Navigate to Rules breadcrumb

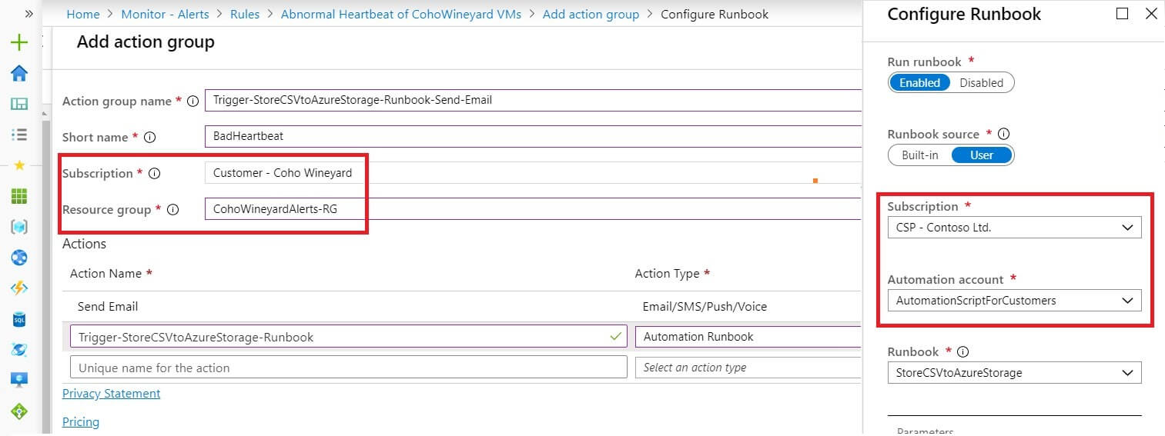tap(244, 14)
